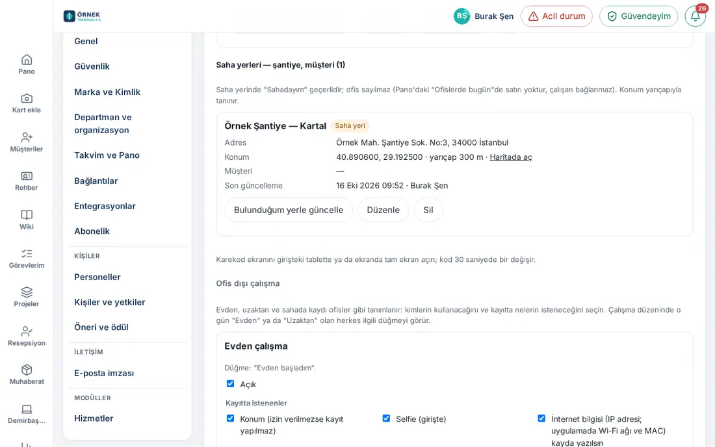Click the Kart ekle camera icon
Screen dimensions: 715x447
[27, 98]
